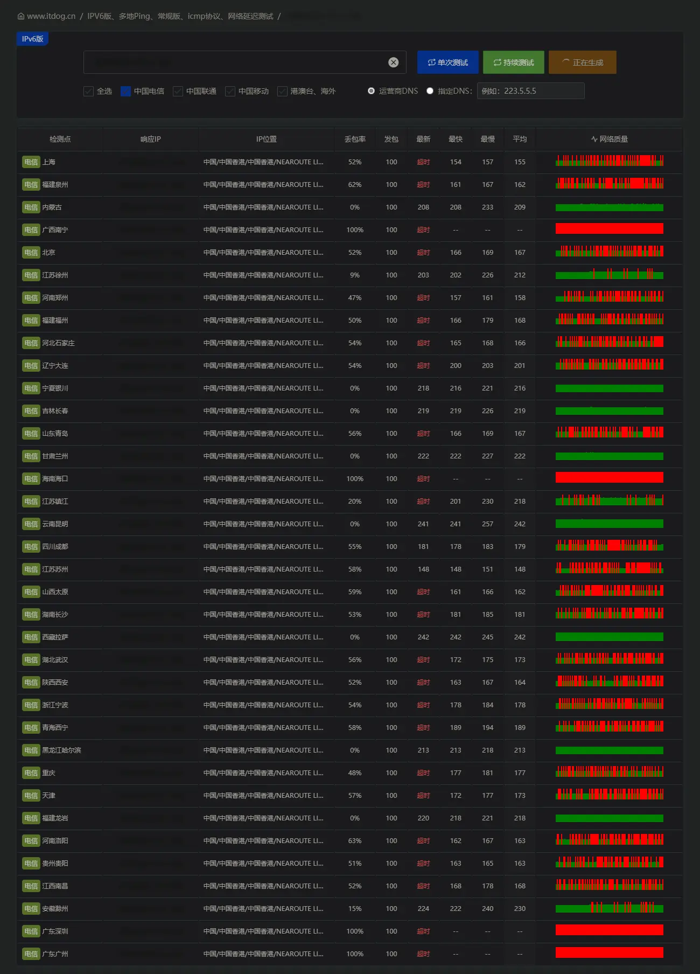Clear the address field with the X icon
Screen dimensions: 700x974
(x=394, y=62)
